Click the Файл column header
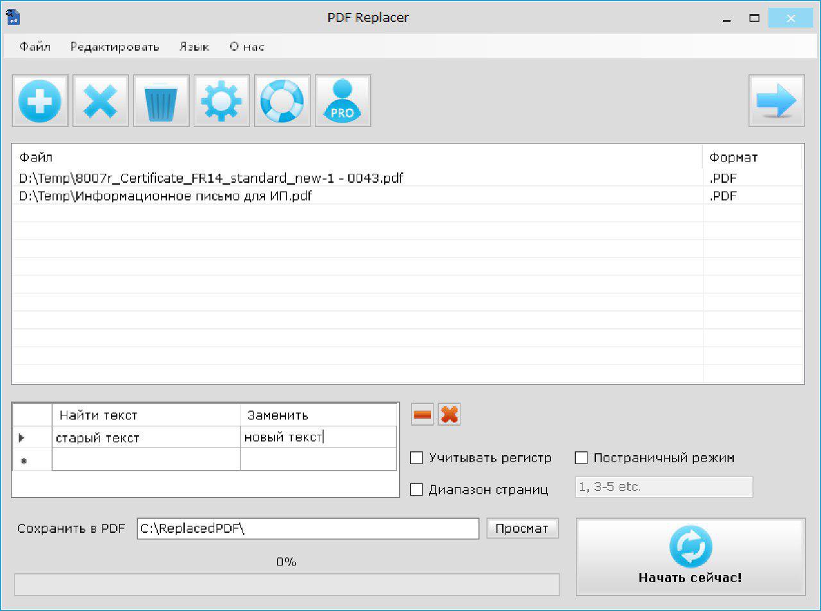 (357, 157)
